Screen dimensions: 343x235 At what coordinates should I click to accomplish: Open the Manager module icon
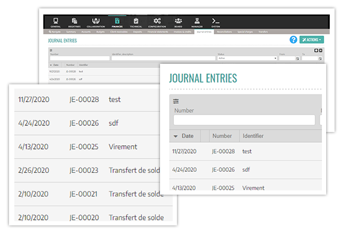tap(197, 22)
